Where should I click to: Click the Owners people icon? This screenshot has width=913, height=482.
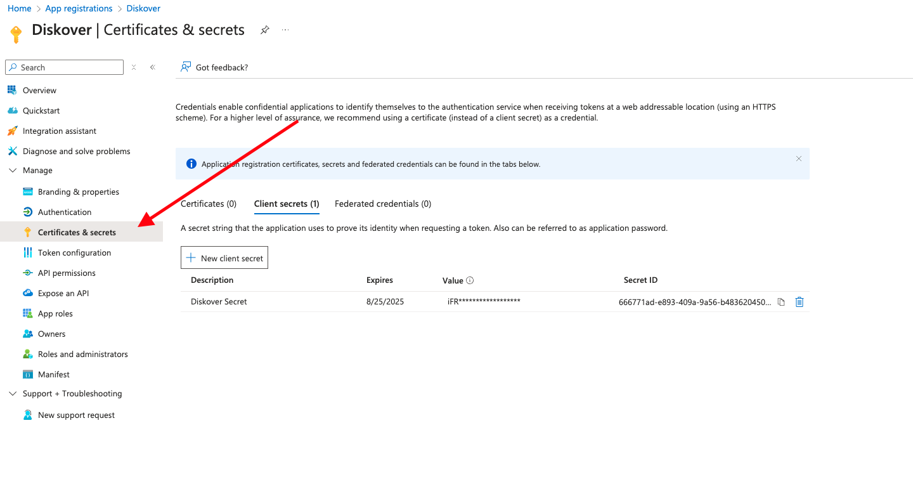coord(27,334)
